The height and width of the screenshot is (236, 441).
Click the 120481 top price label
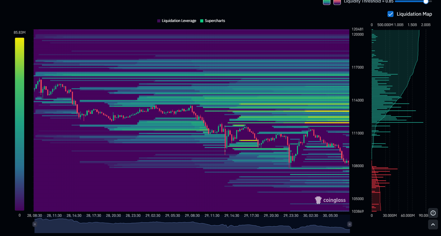coord(358,29)
